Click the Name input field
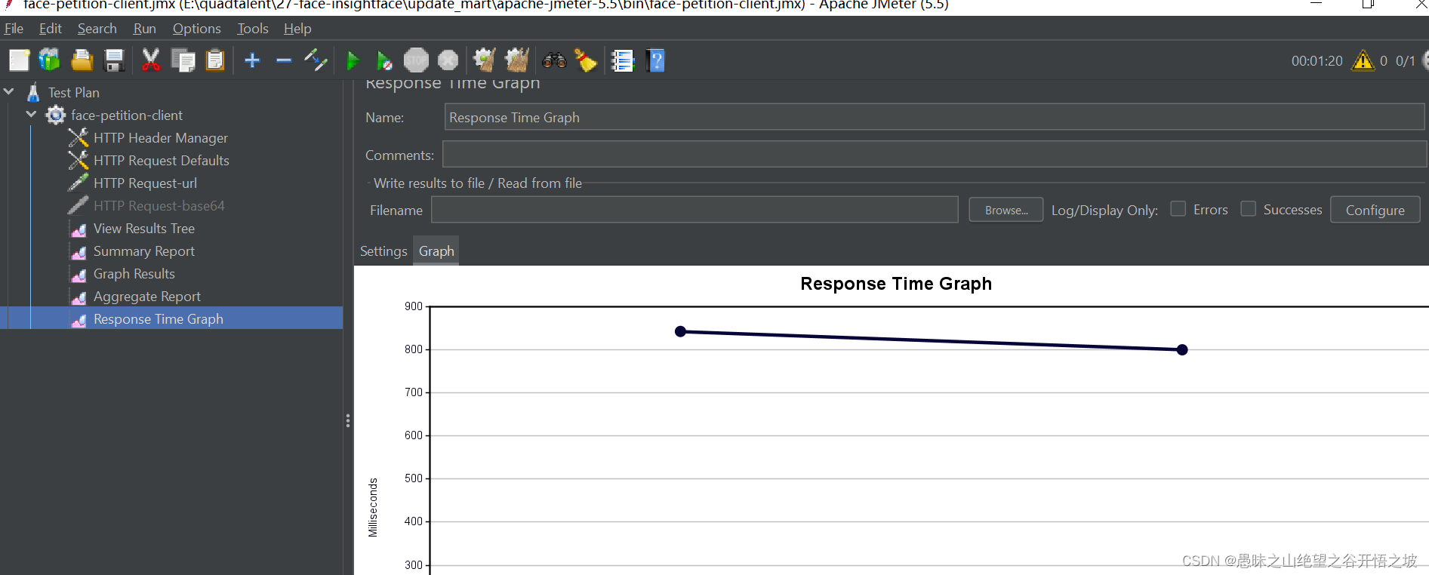This screenshot has height=575, width=1429. (935, 118)
